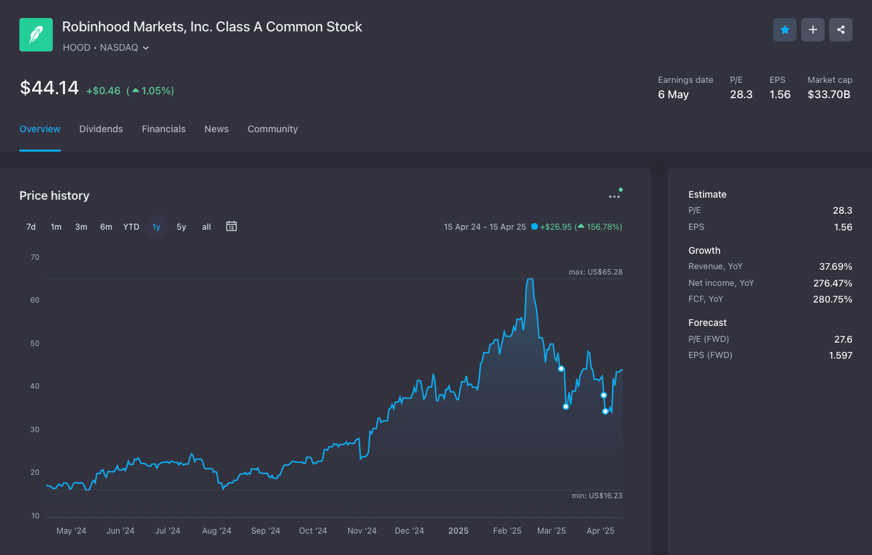Select the all time range
The image size is (872, 555).
(x=206, y=227)
